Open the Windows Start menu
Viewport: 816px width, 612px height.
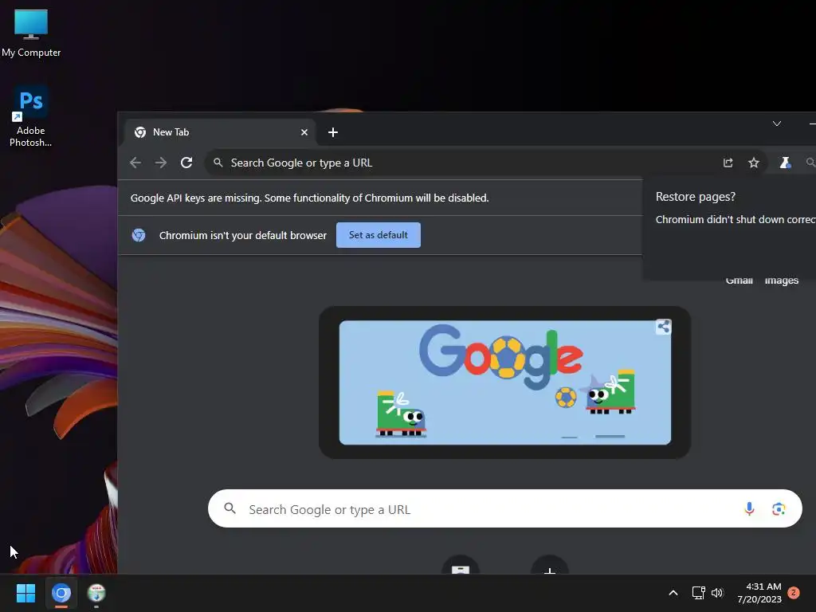click(x=25, y=593)
